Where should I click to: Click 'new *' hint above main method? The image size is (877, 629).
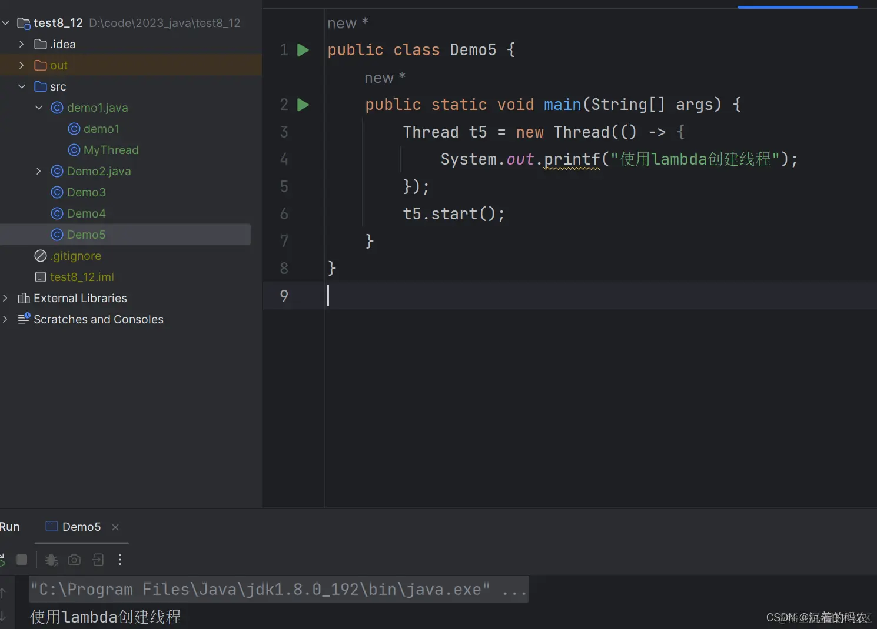385,78
